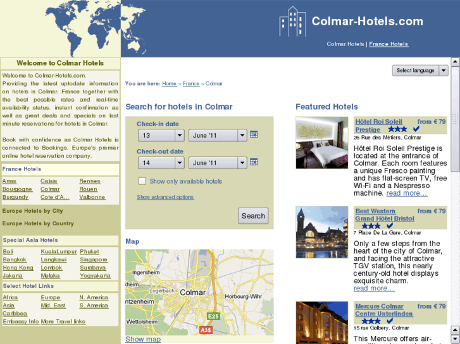Open the Africa hotel links

(10, 297)
